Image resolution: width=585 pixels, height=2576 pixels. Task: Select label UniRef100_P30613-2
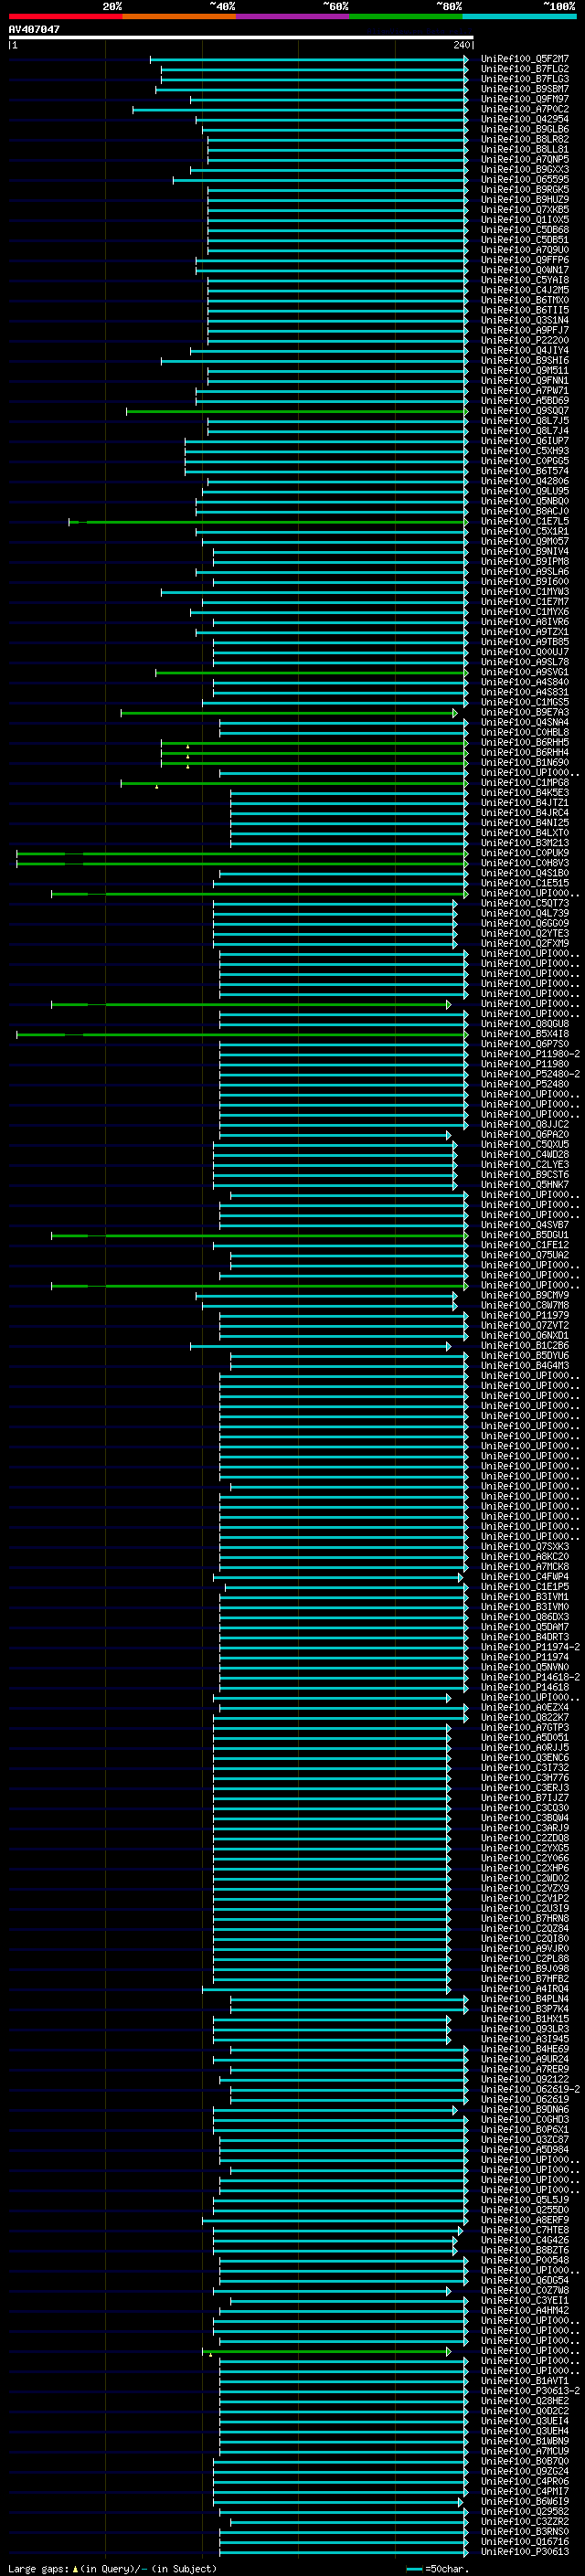point(530,2391)
